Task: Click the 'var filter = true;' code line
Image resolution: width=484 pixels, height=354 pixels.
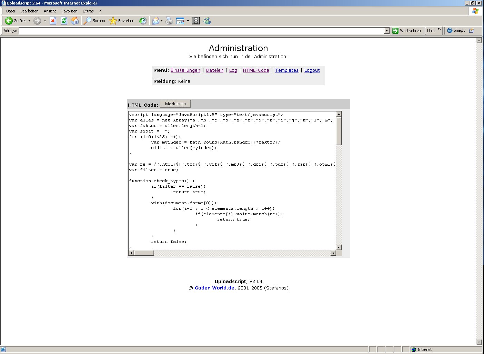Action: pyautogui.click(x=154, y=170)
